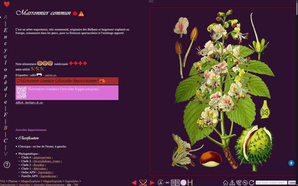Image resolution: width=298 pixels, height=186 pixels.
Task: Click the down caret in the sidebar
Action: coord(6,154)
